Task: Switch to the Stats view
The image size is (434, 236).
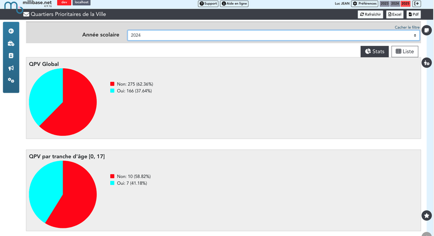Action: tap(374, 51)
